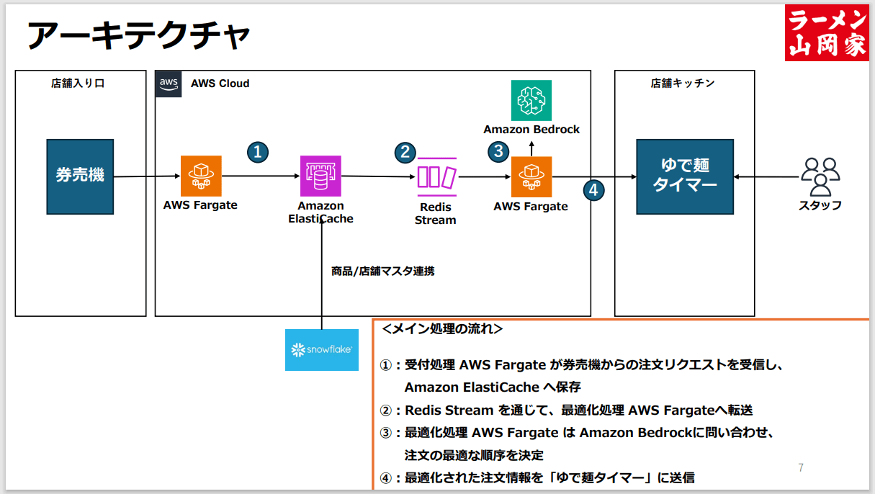
Task: Select the AWS logo in the cloud box
Action: (x=169, y=84)
